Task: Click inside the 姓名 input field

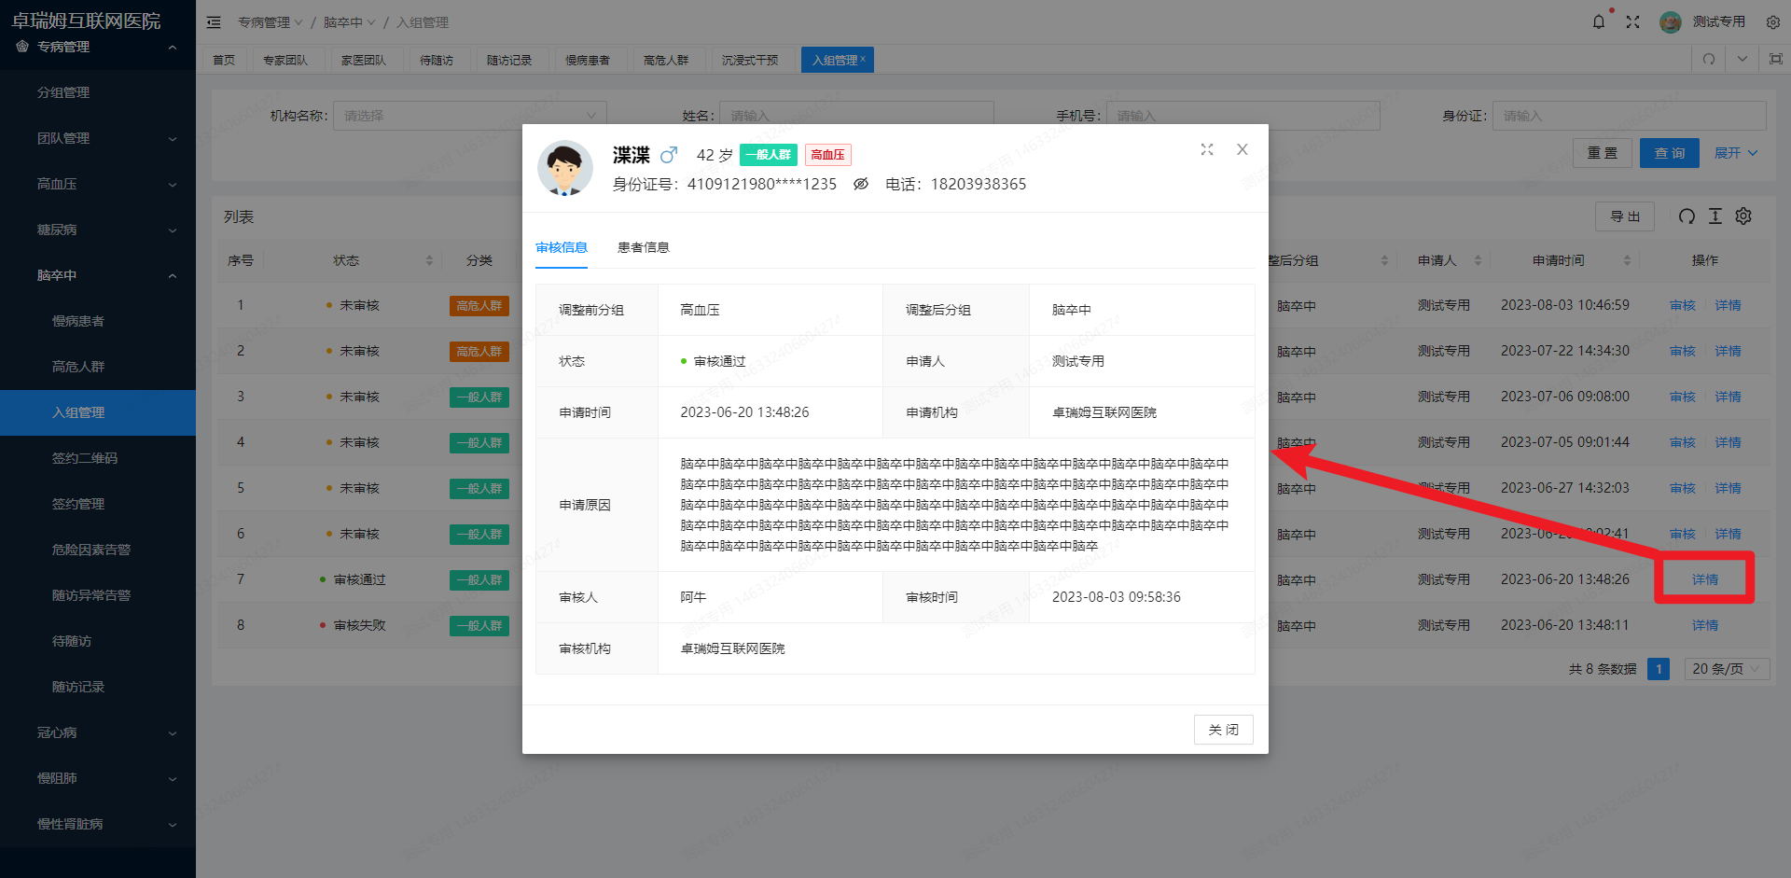Action: (856, 115)
